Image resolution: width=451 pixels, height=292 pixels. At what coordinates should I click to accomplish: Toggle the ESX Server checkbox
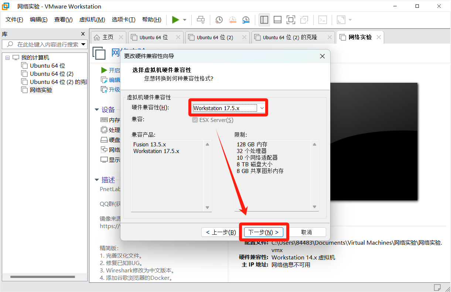(195, 120)
